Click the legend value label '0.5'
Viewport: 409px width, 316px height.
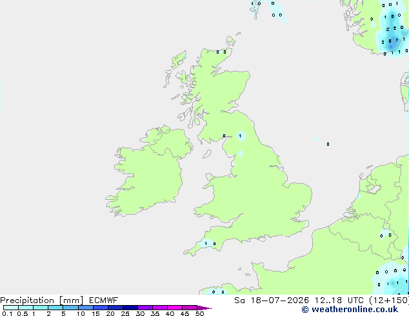click(x=23, y=313)
